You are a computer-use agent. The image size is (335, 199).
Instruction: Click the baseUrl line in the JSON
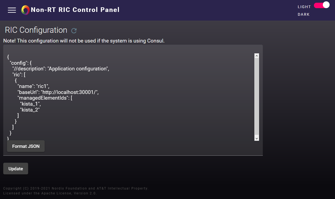tap(58, 92)
